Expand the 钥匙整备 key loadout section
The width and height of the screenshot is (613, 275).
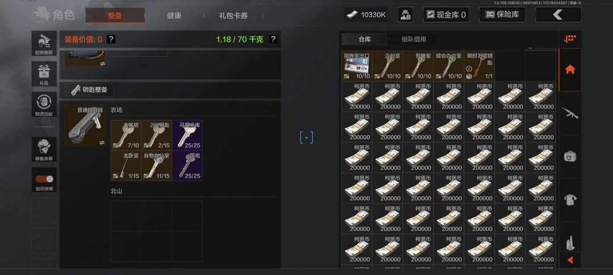pos(89,89)
